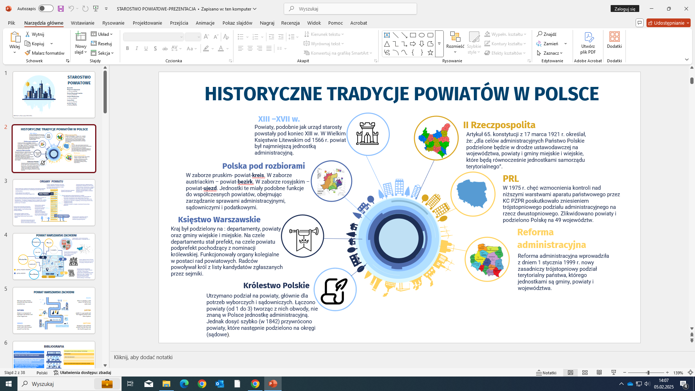This screenshot has height=391, width=695.
Task: Select the oval shape tool
Action: pyautogui.click(x=422, y=35)
